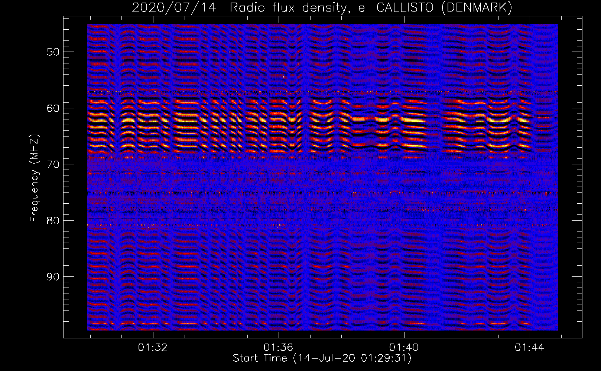The width and height of the screenshot is (601, 371).
Task: Click the 70 frequency tick label
Action: tap(53, 164)
